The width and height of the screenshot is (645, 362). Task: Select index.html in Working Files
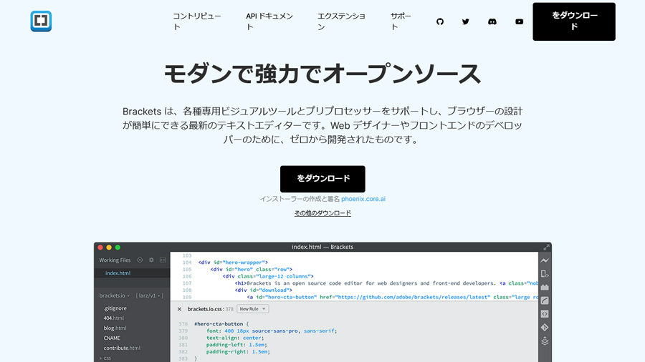click(118, 273)
